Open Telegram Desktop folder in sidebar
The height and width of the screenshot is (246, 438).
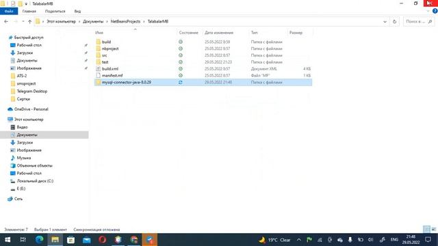click(32, 91)
